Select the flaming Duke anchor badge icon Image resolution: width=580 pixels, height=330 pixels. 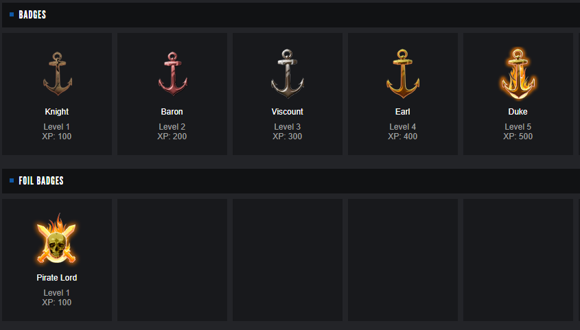[x=518, y=73]
